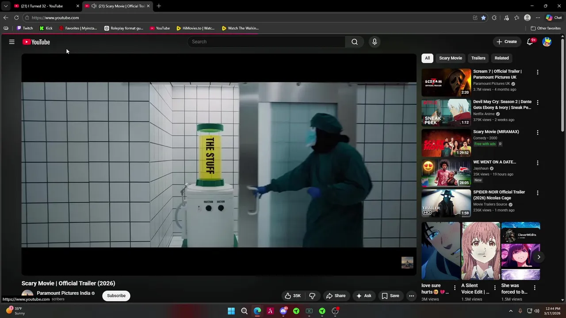Select the Related filter chip
Image resolution: width=566 pixels, height=318 pixels.
(x=501, y=58)
